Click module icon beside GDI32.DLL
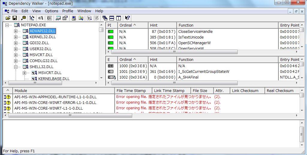Viewport: 307px width, 155px height. tap(26, 43)
